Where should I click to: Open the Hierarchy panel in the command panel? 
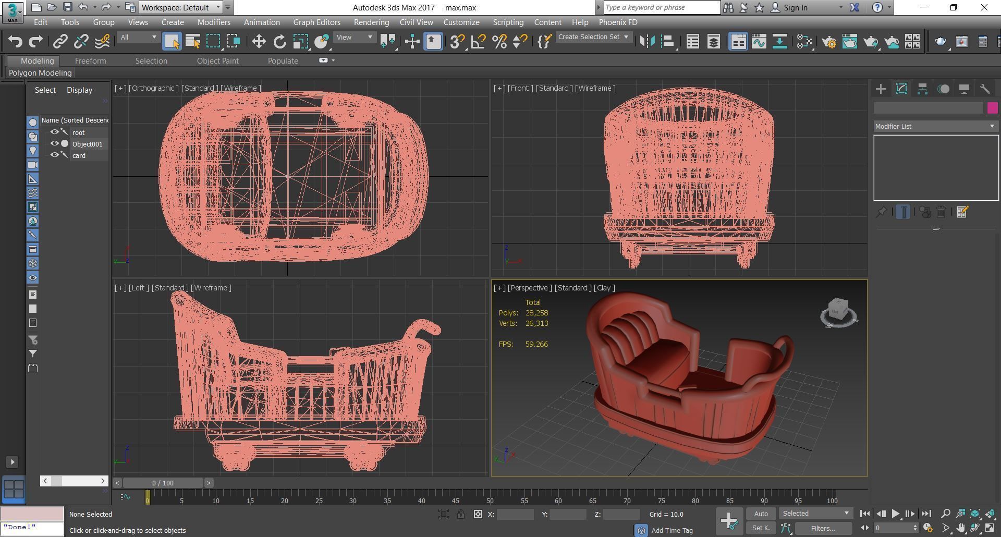click(x=922, y=89)
